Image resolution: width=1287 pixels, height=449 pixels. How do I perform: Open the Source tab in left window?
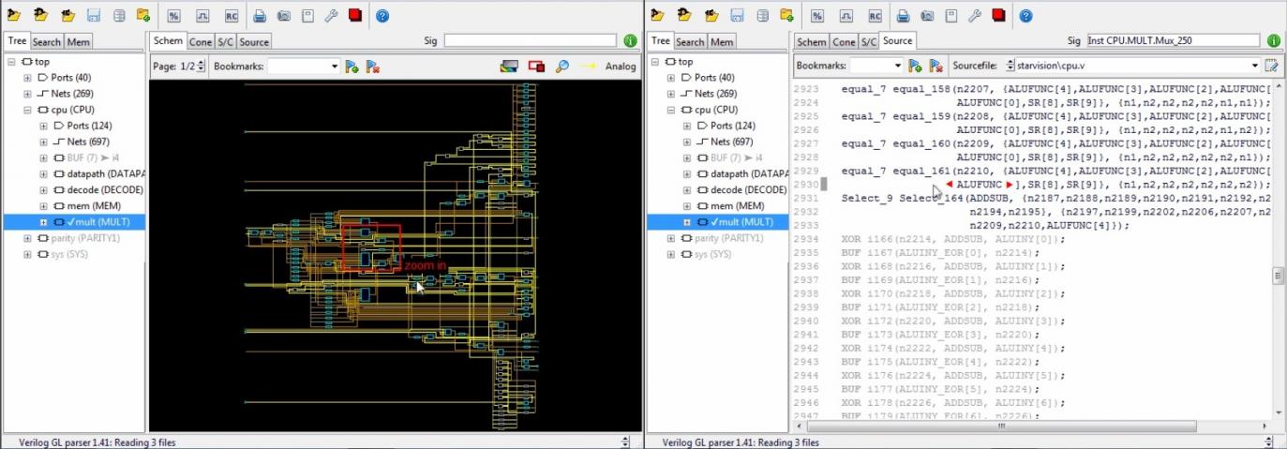[254, 41]
